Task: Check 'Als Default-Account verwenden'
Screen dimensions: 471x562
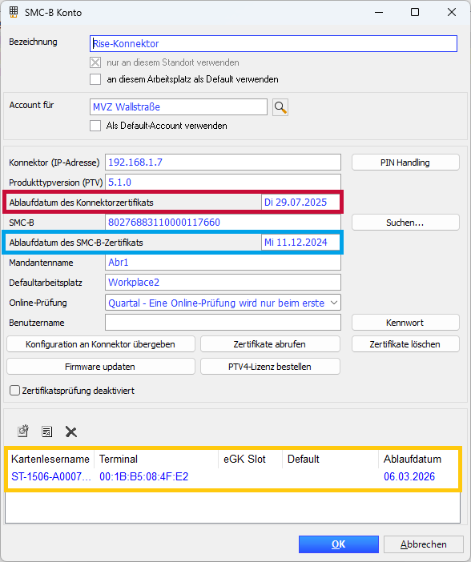Action: click(95, 126)
